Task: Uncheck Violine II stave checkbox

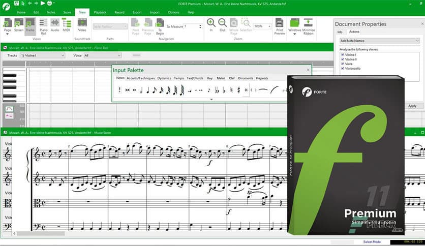Action: 343,59
